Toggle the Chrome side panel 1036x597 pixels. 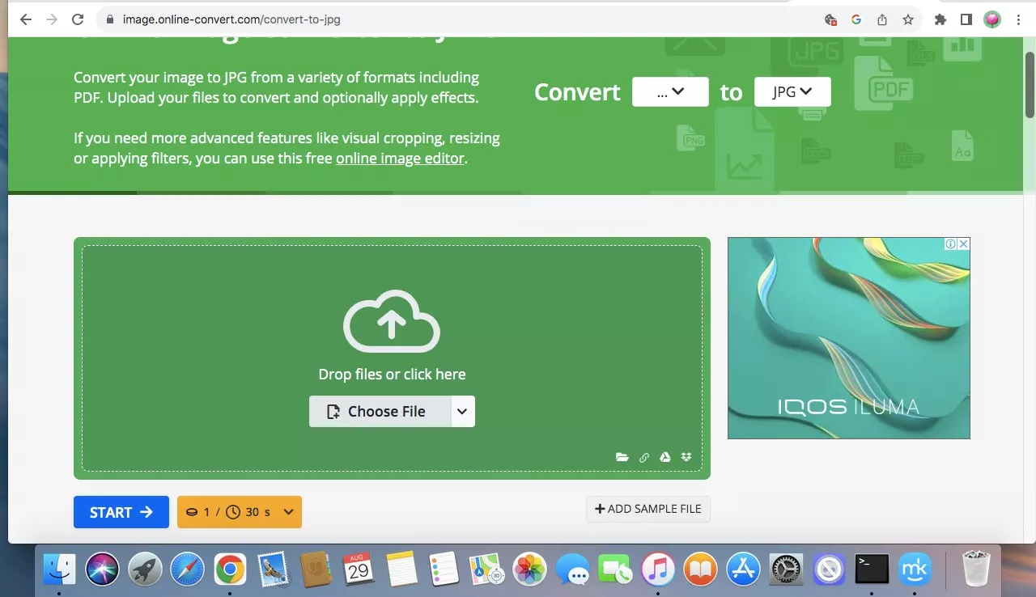[x=966, y=19]
